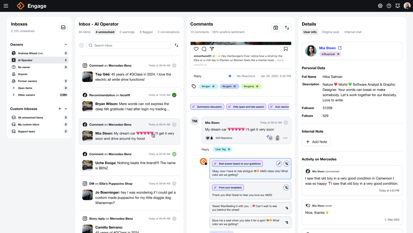Screen dimensions: 413x233
Task: Edit the best answer with pencil icon
Action: (279, 164)
